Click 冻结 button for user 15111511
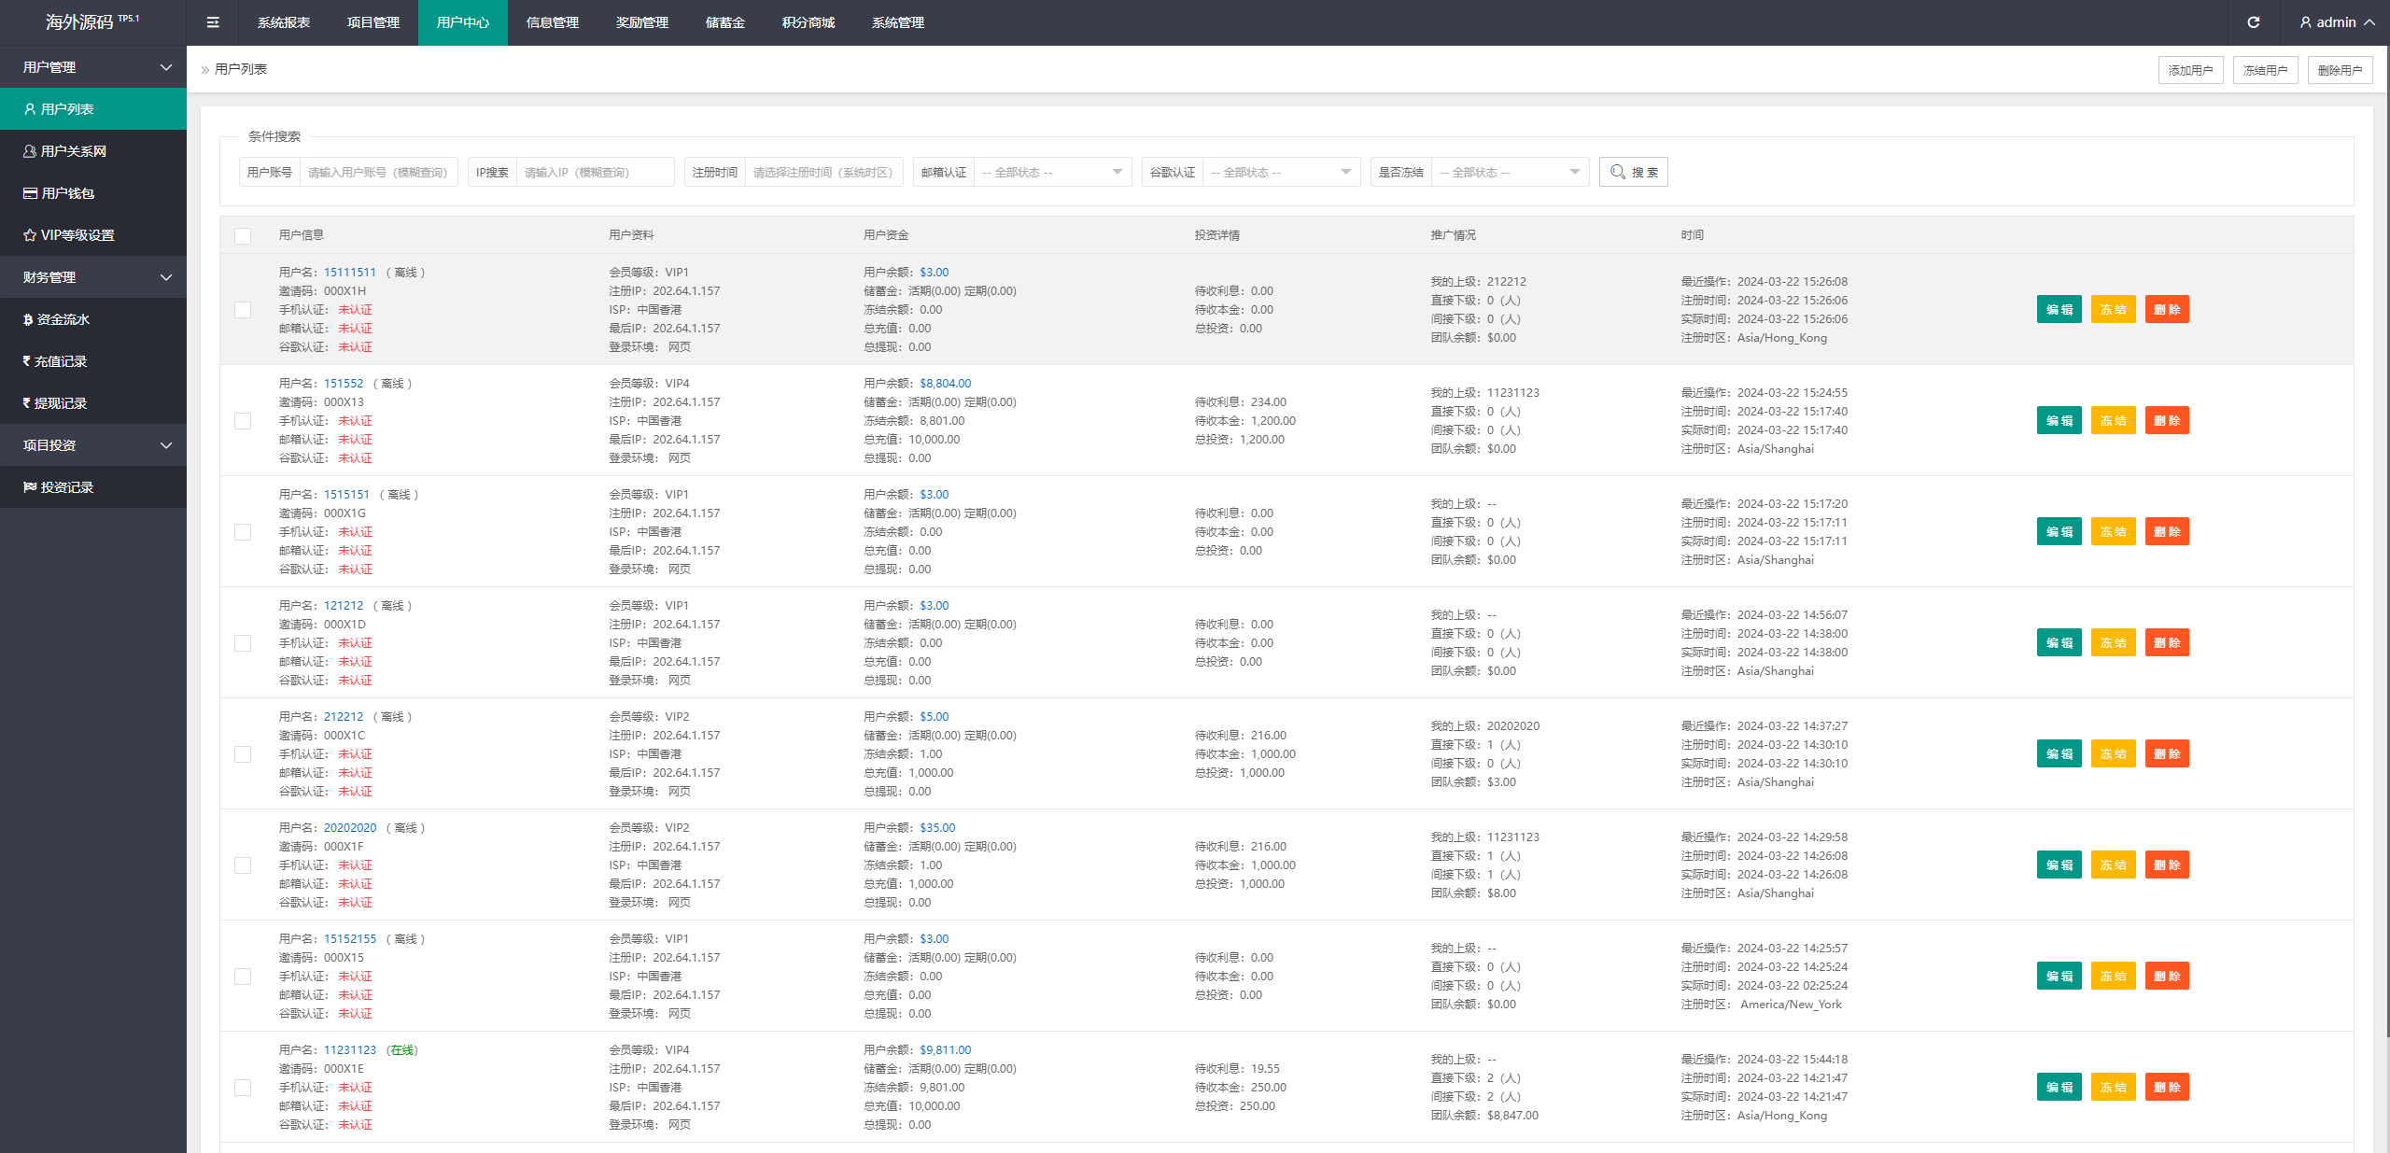This screenshot has width=2390, height=1153. tap(2113, 310)
